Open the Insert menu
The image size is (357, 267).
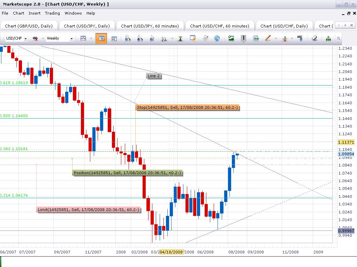point(35,13)
